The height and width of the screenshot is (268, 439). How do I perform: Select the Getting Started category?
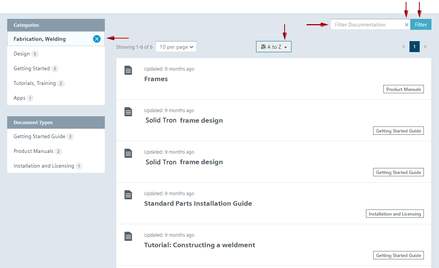pyautogui.click(x=31, y=68)
